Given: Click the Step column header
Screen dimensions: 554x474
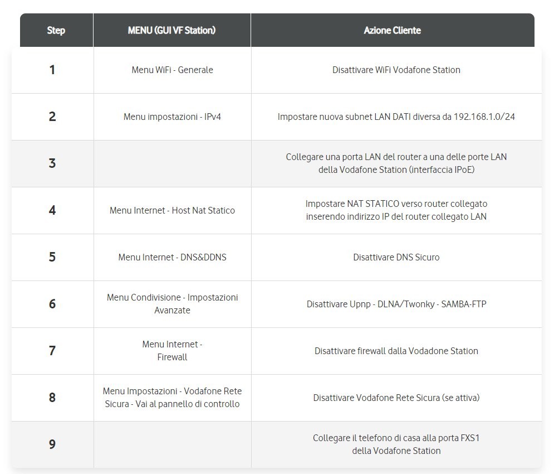Looking at the screenshot, I should [56, 30].
